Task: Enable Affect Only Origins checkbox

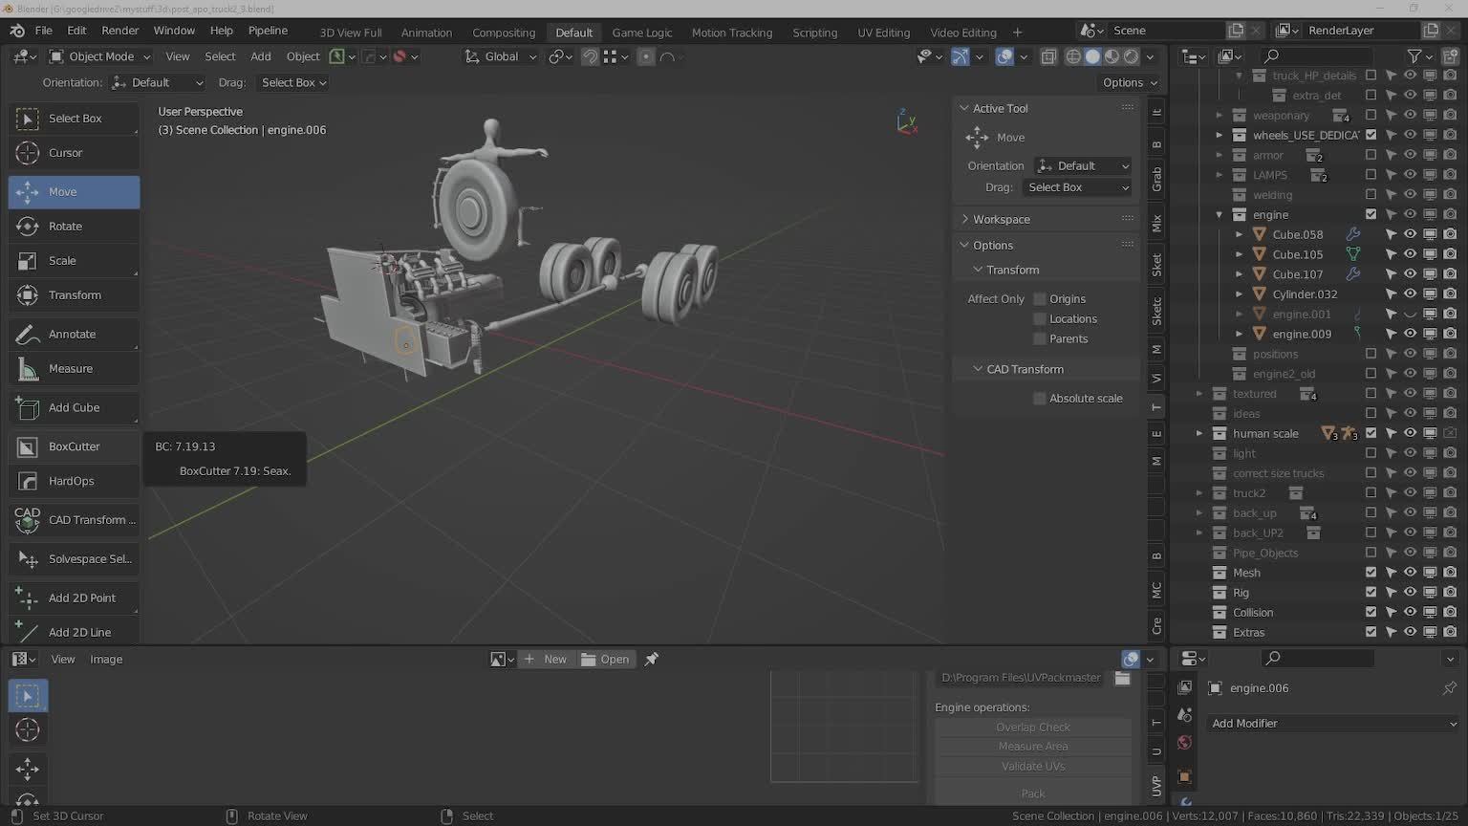Action: tap(1040, 299)
